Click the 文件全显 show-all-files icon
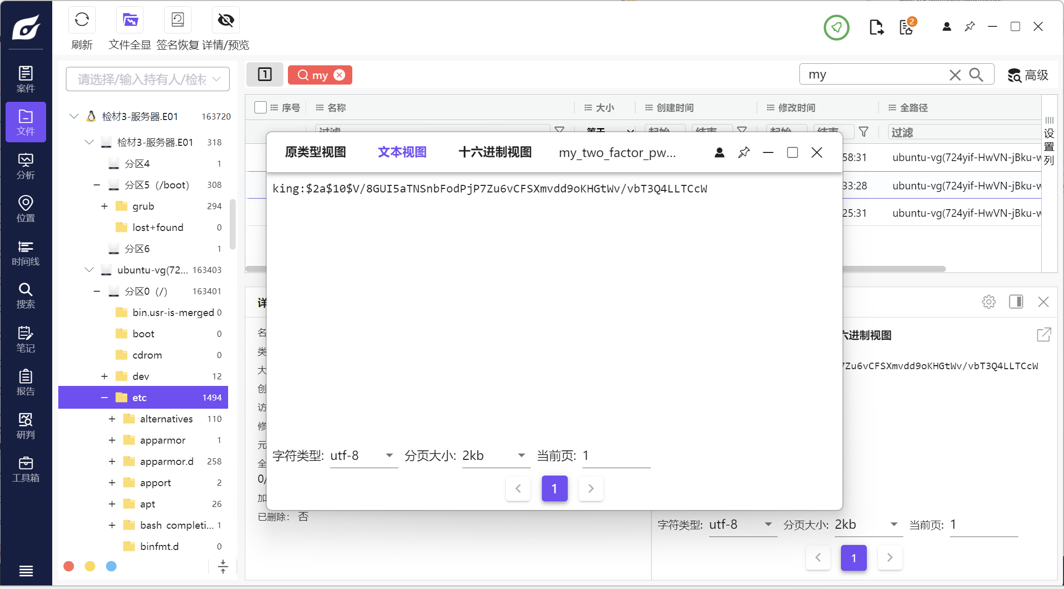1064x589 pixels. pos(130,20)
